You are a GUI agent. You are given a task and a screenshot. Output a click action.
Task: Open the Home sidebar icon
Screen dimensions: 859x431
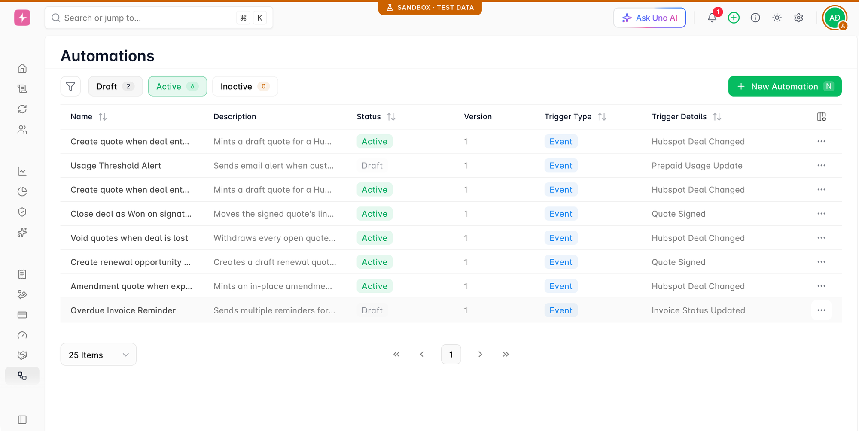22,68
